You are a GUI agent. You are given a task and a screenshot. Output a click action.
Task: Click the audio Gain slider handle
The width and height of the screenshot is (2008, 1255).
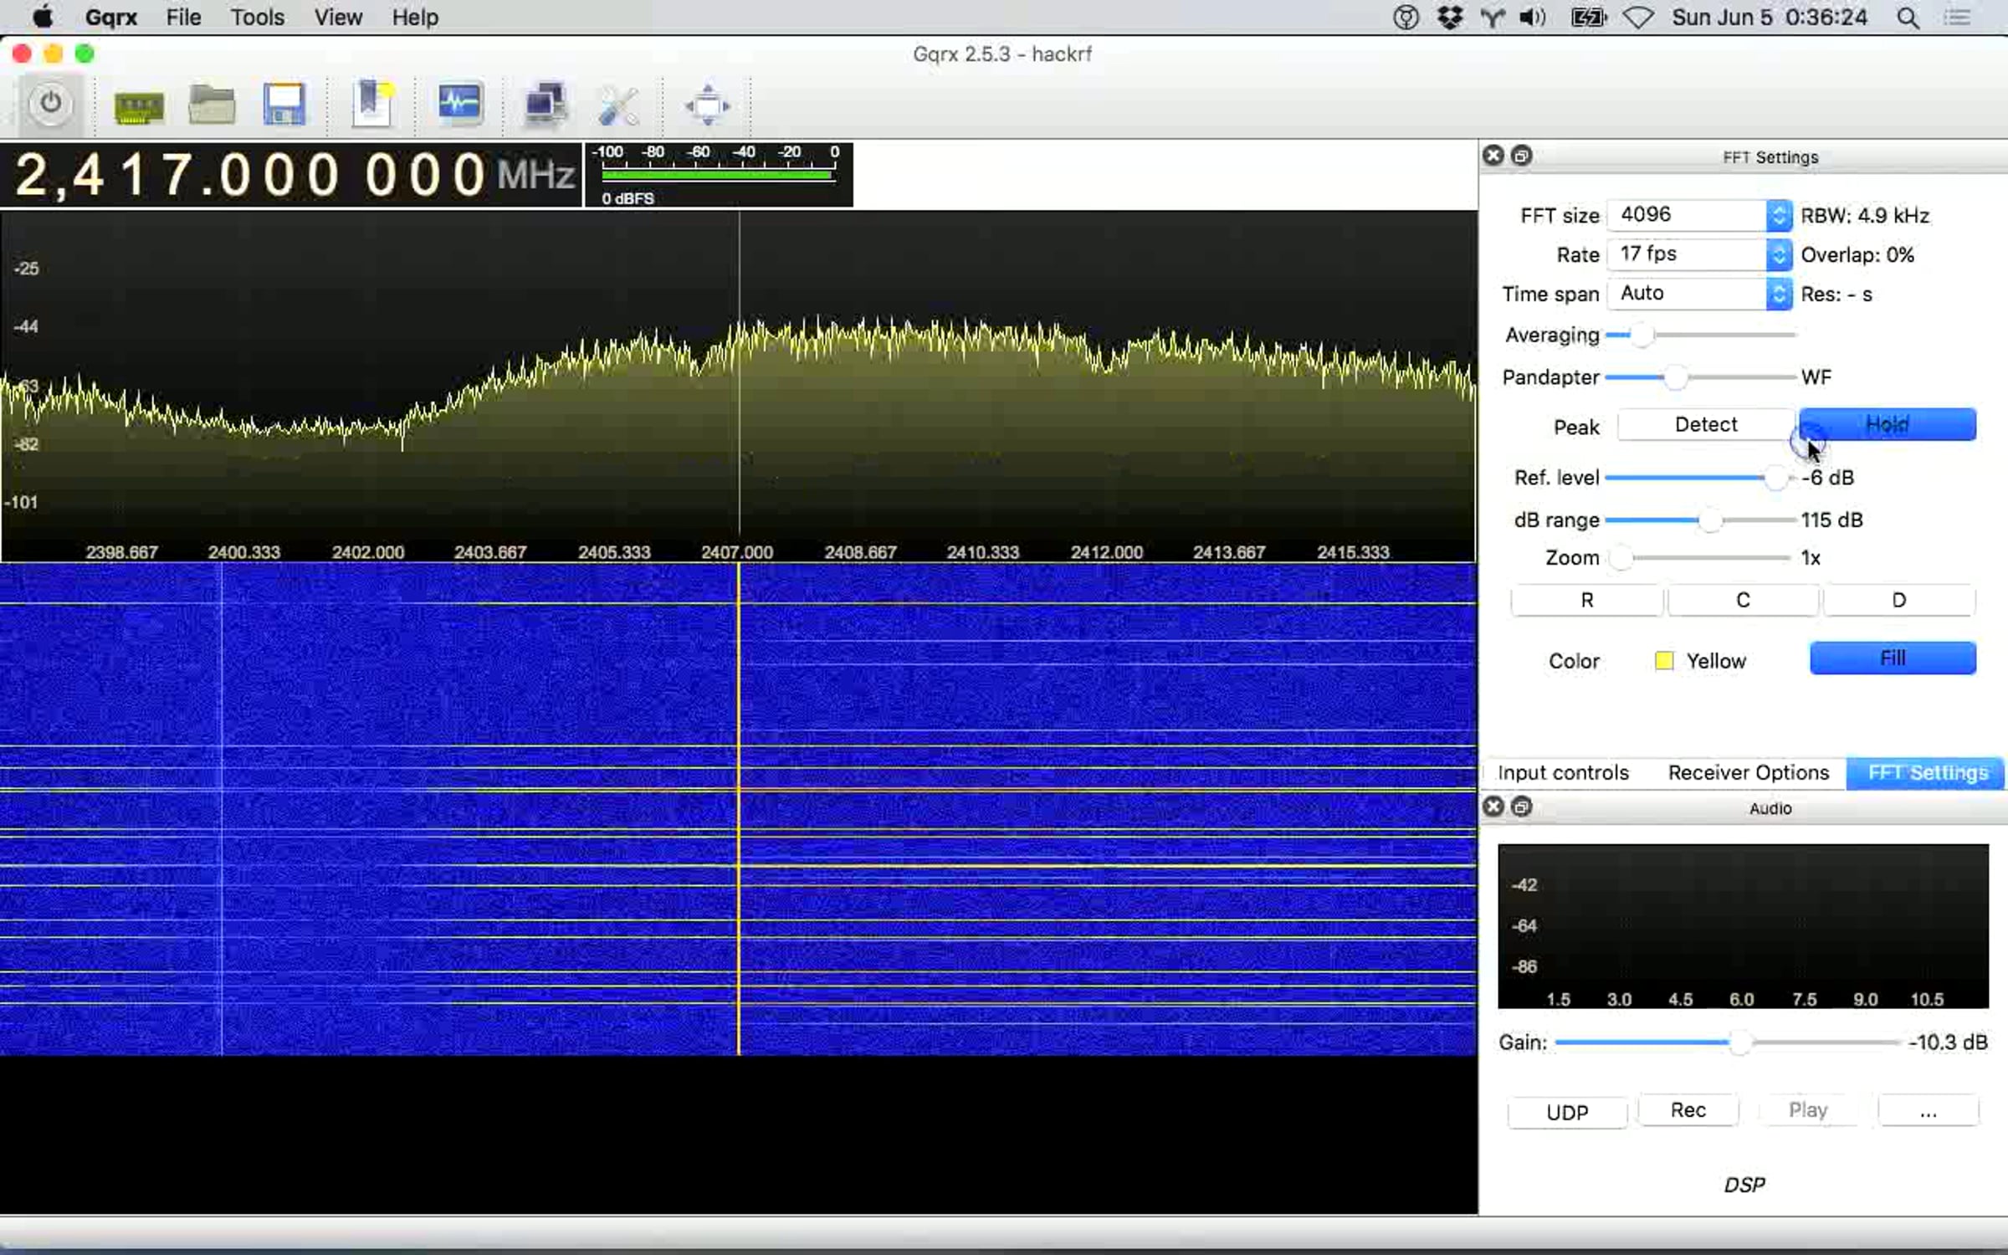click(1739, 1042)
